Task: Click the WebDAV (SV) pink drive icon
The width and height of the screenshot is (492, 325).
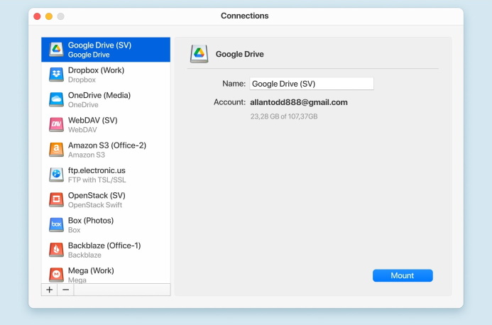Action: tap(56, 125)
